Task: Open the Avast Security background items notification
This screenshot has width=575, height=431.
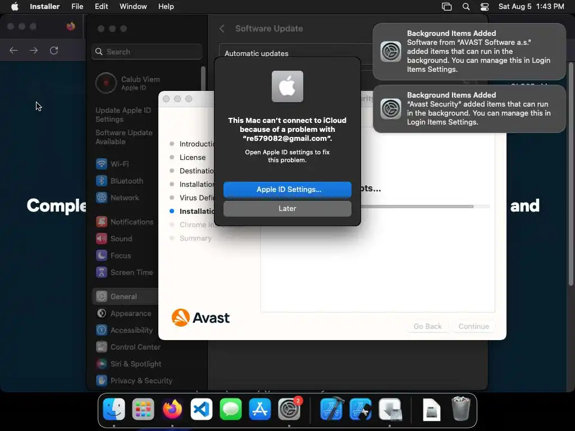Action: 469,108
